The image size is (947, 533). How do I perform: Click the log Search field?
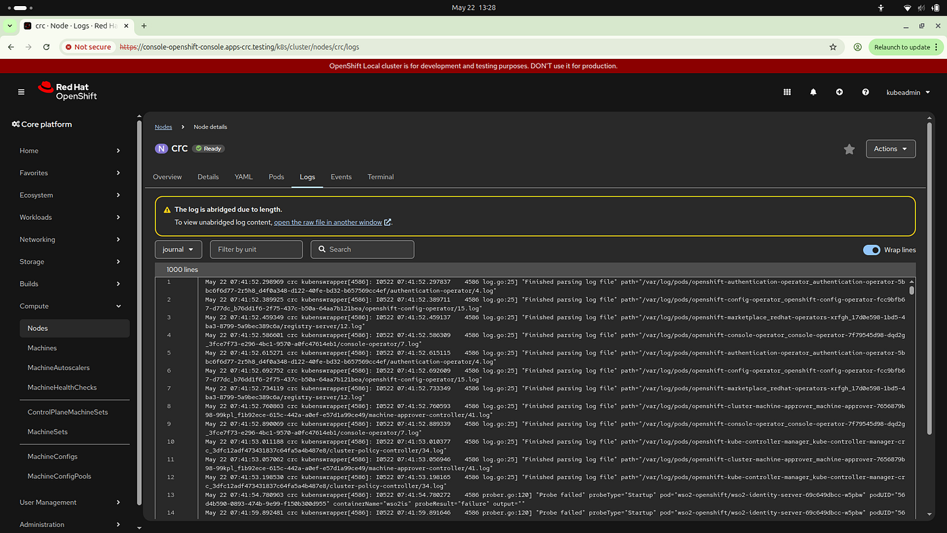tap(363, 250)
